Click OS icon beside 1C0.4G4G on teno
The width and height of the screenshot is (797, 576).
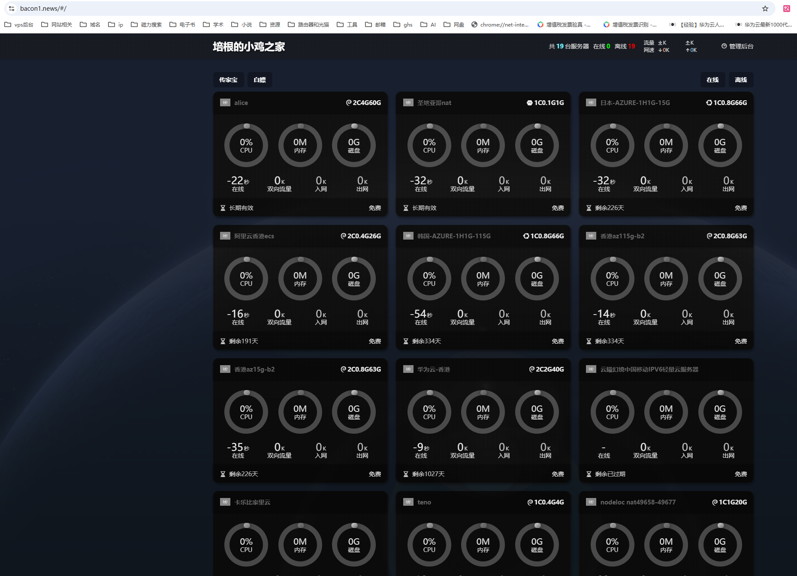(x=530, y=502)
